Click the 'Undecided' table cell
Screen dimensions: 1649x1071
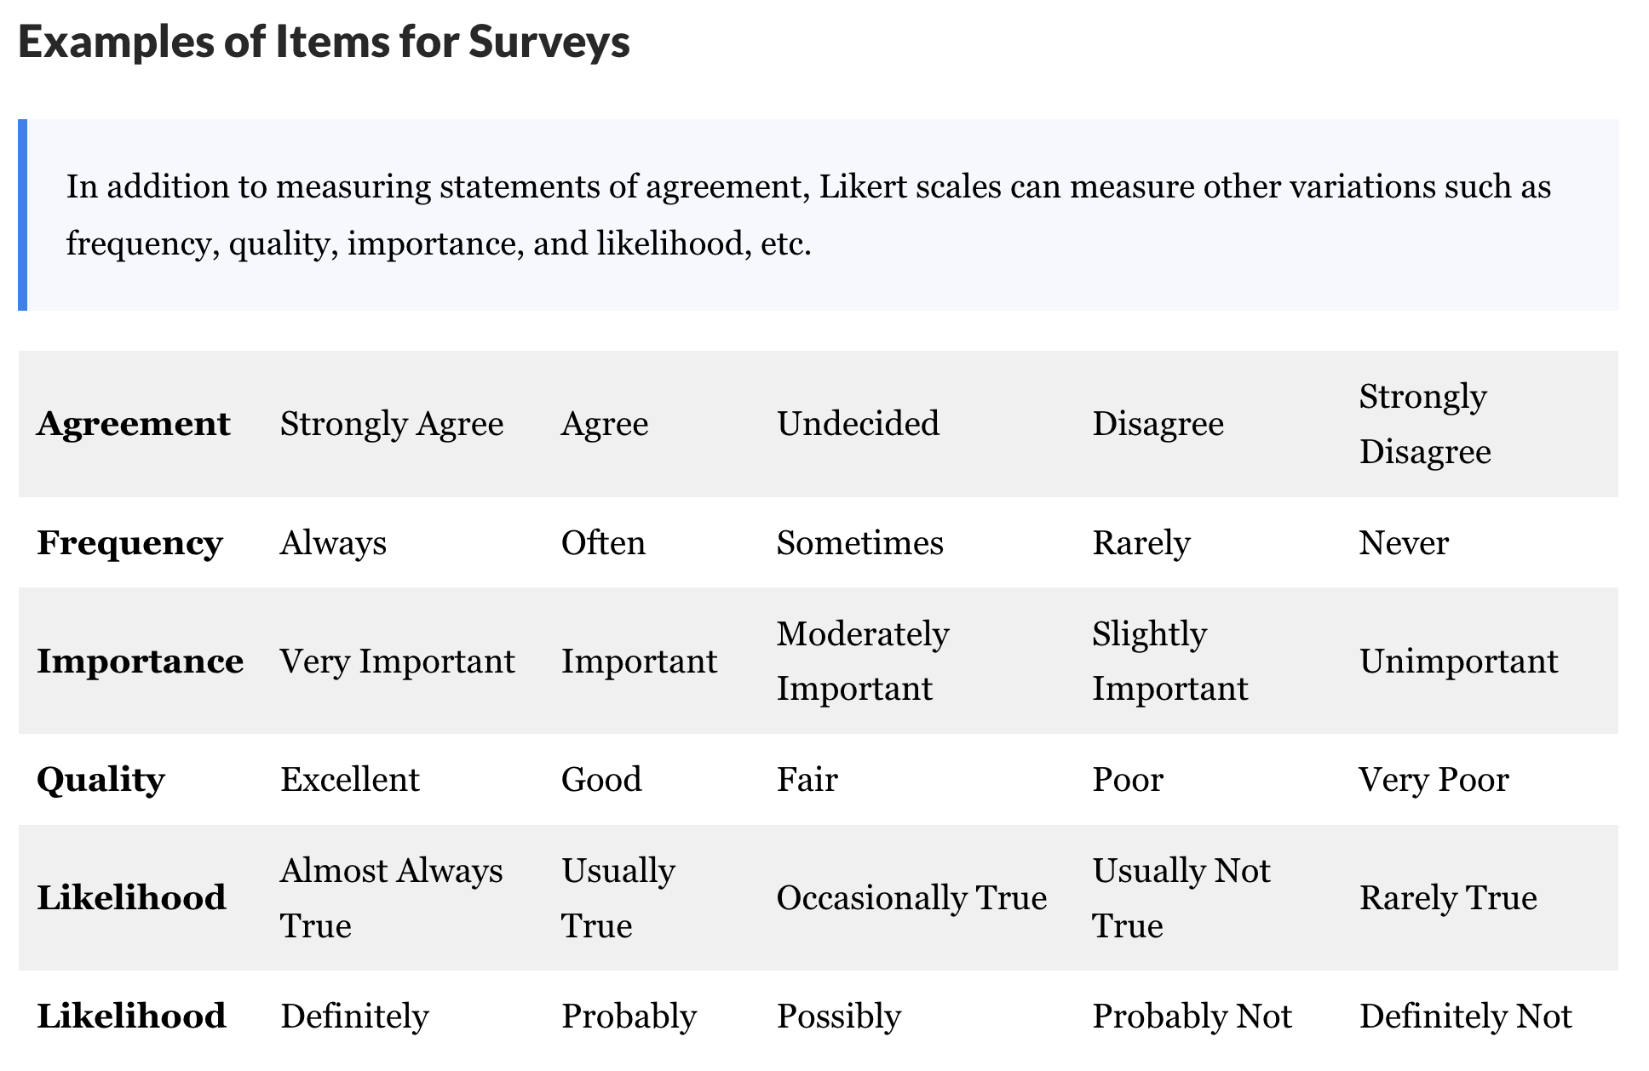point(858,424)
